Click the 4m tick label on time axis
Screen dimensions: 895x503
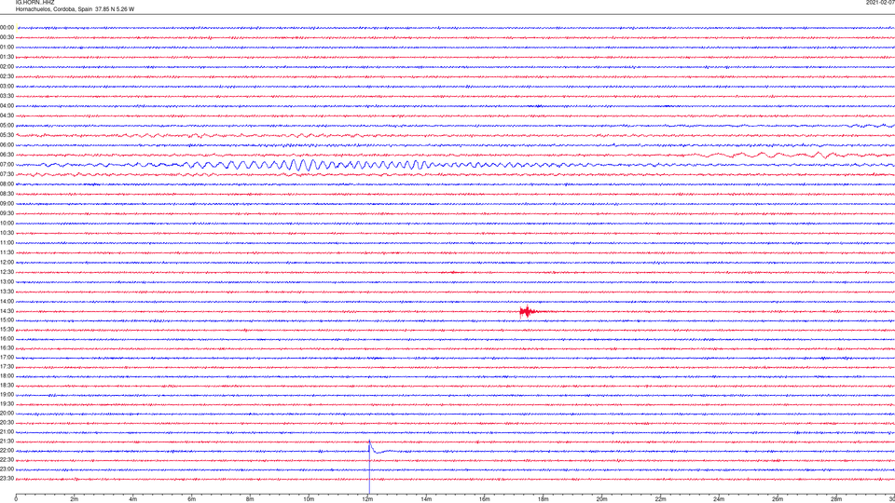pyautogui.click(x=133, y=499)
